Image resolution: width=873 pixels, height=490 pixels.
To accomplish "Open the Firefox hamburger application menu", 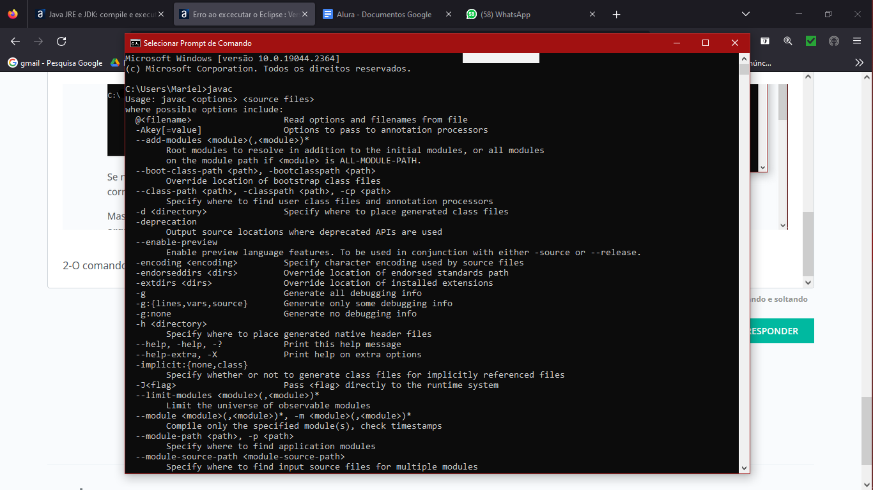I will (x=857, y=41).
